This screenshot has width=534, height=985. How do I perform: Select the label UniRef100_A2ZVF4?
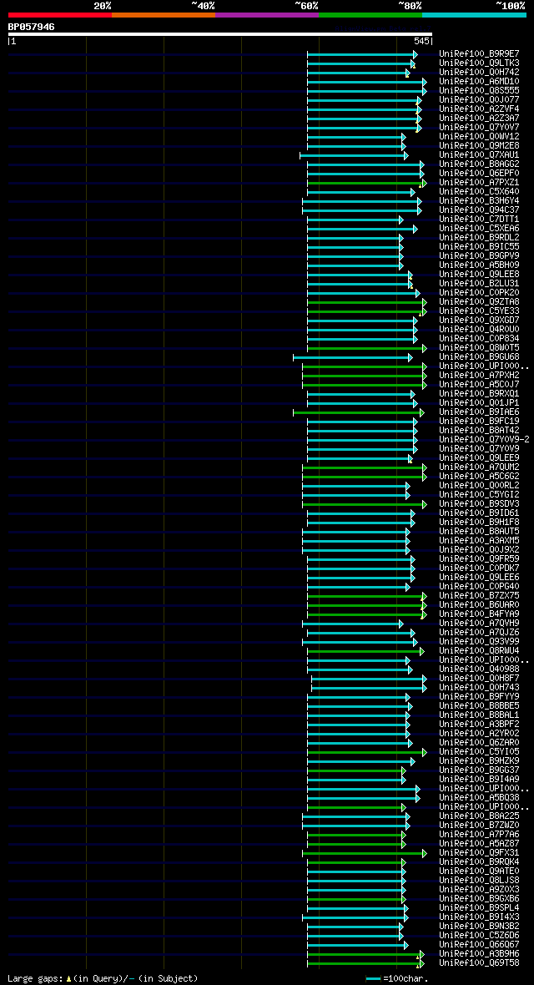pos(479,109)
